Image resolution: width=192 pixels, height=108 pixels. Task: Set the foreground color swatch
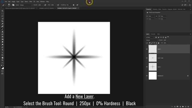pos(2,67)
